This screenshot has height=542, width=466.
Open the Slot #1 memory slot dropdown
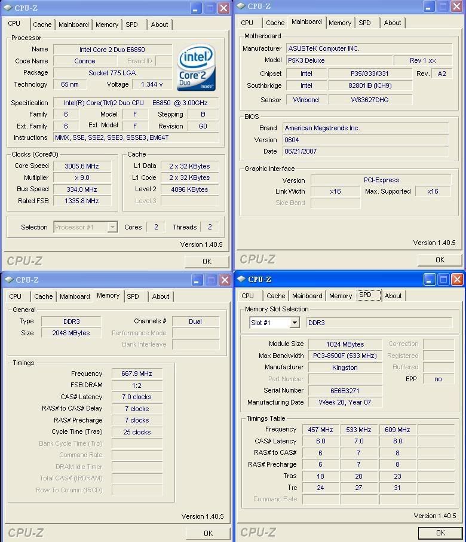(295, 323)
